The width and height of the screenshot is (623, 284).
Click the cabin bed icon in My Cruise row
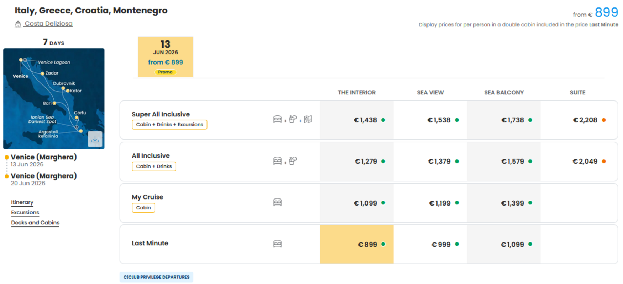tap(277, 202)
